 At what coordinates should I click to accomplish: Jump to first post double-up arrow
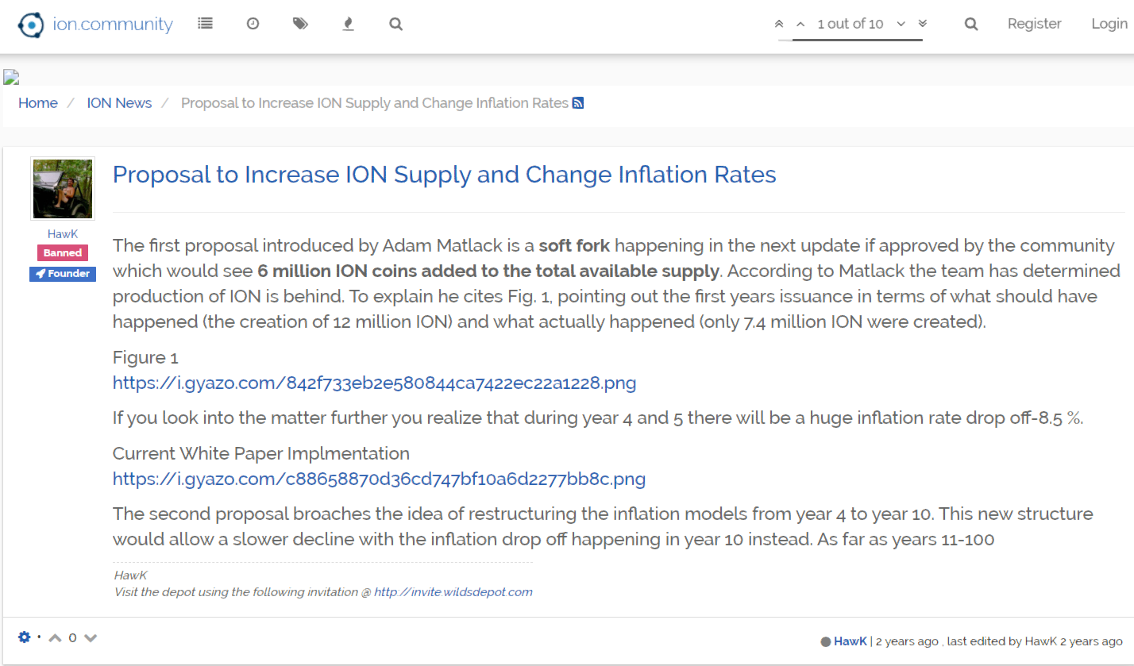pos(779,24)
